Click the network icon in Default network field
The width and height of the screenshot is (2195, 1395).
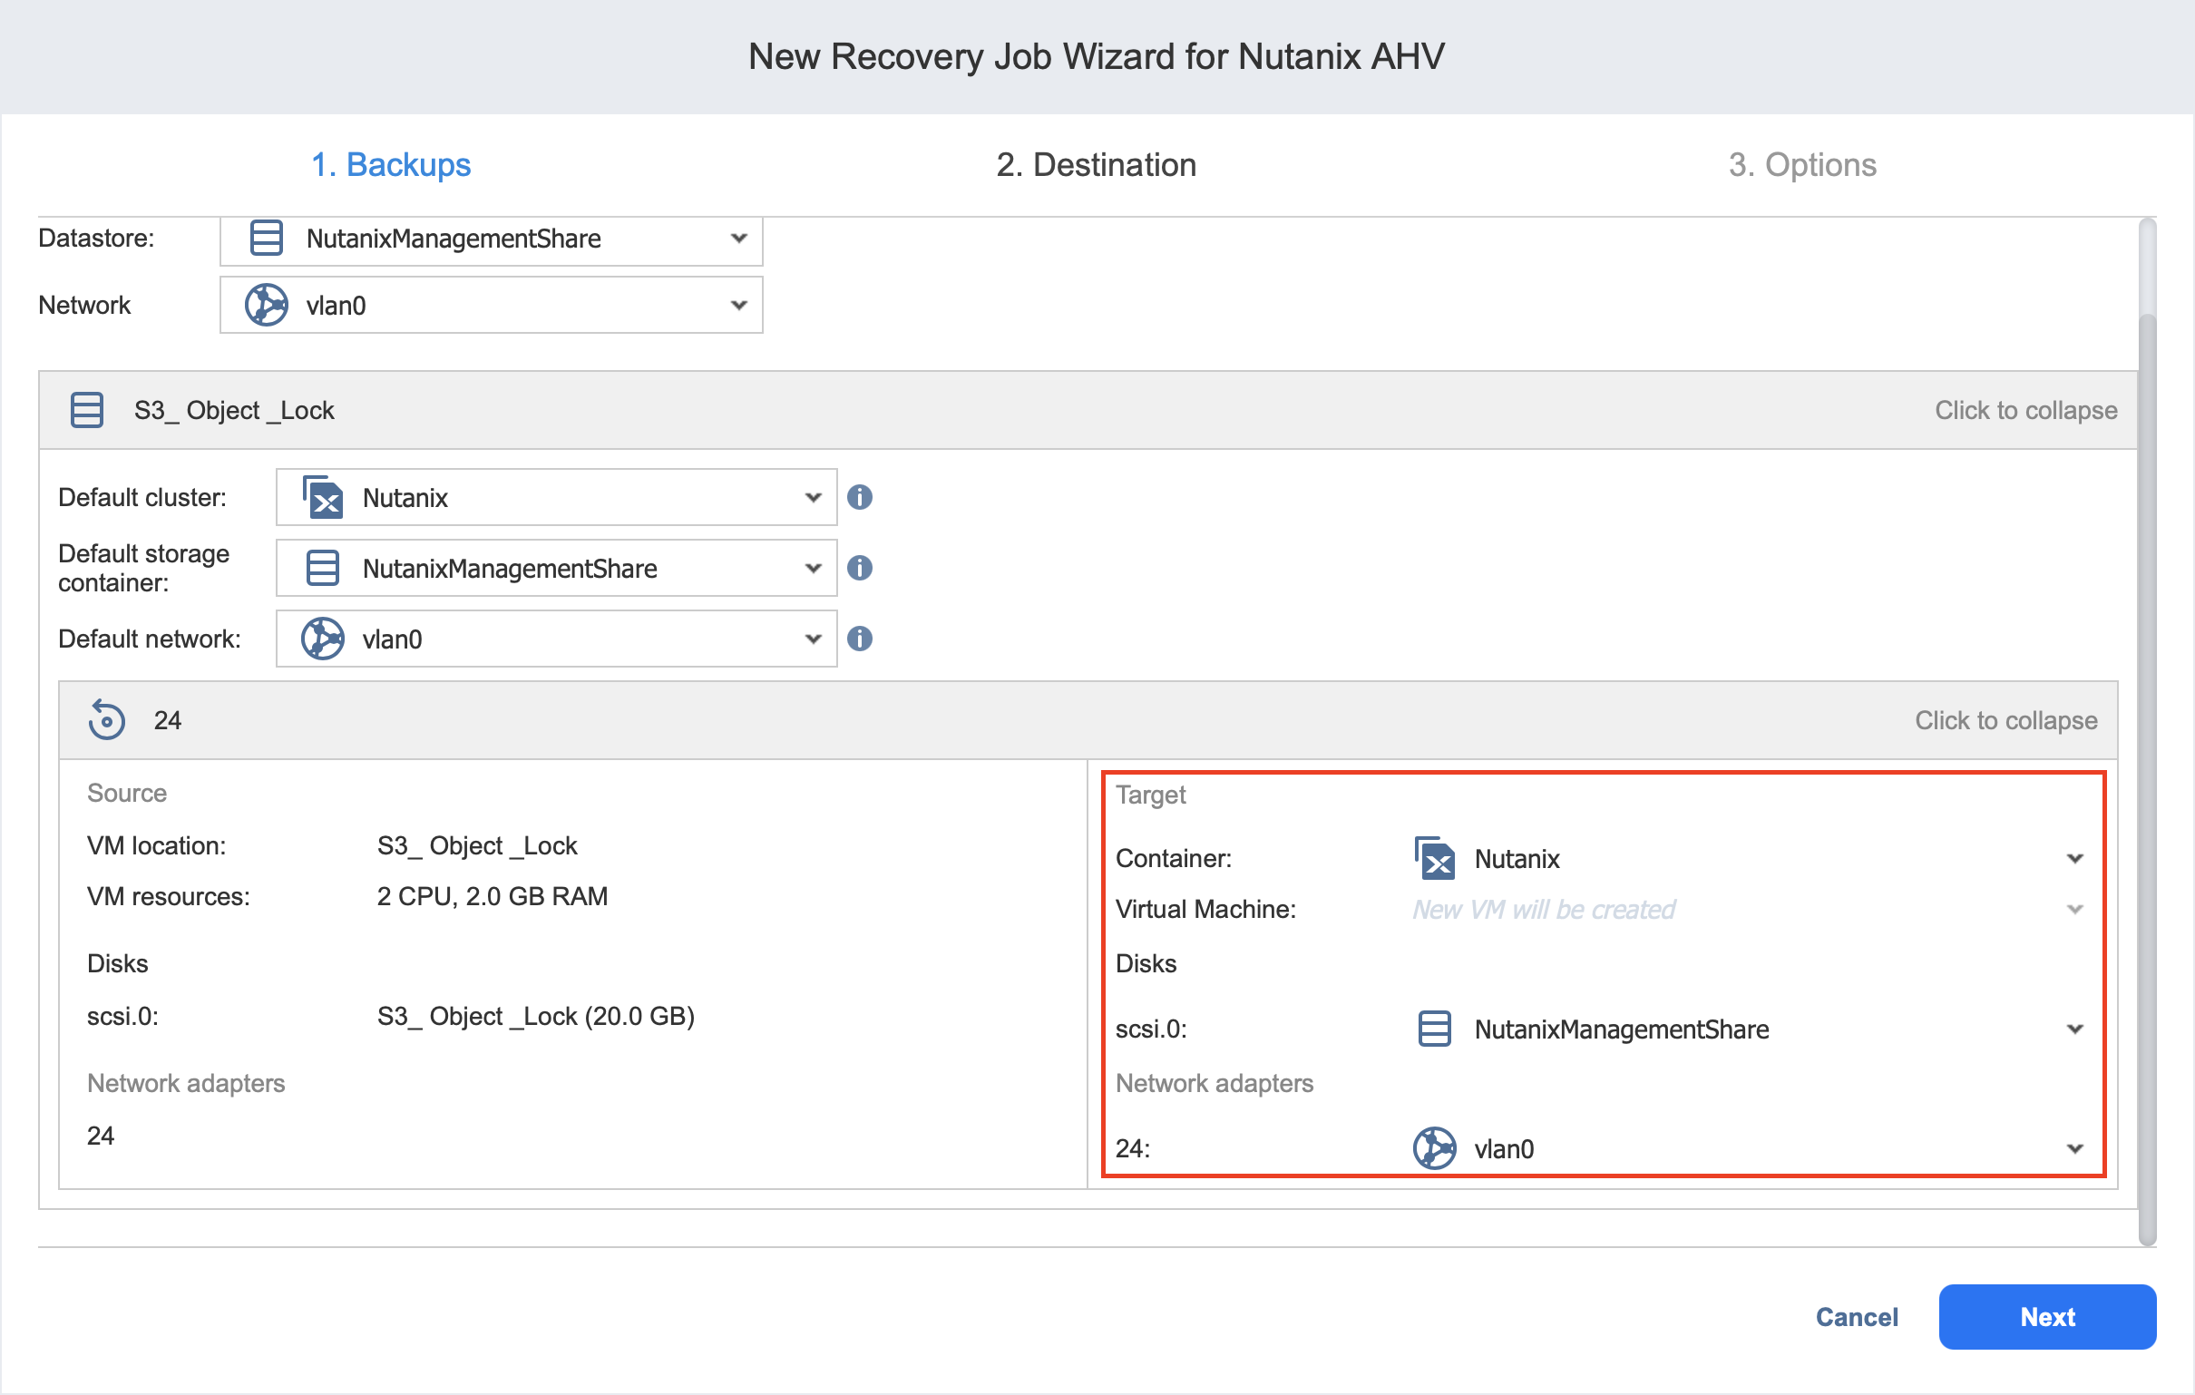[323, 639]
